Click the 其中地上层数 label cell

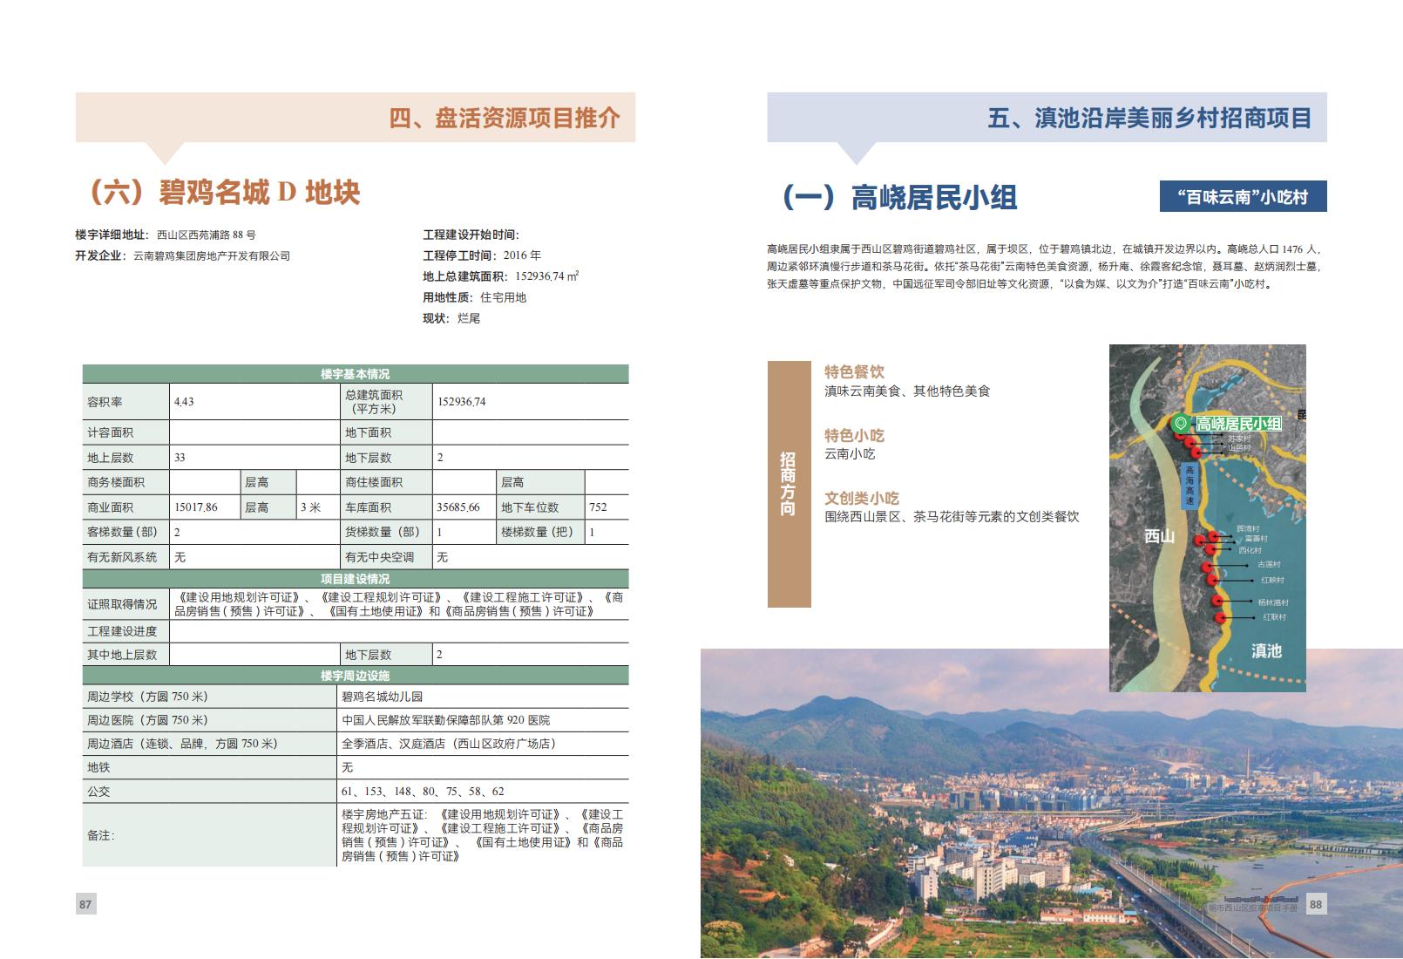click(126, 655)
